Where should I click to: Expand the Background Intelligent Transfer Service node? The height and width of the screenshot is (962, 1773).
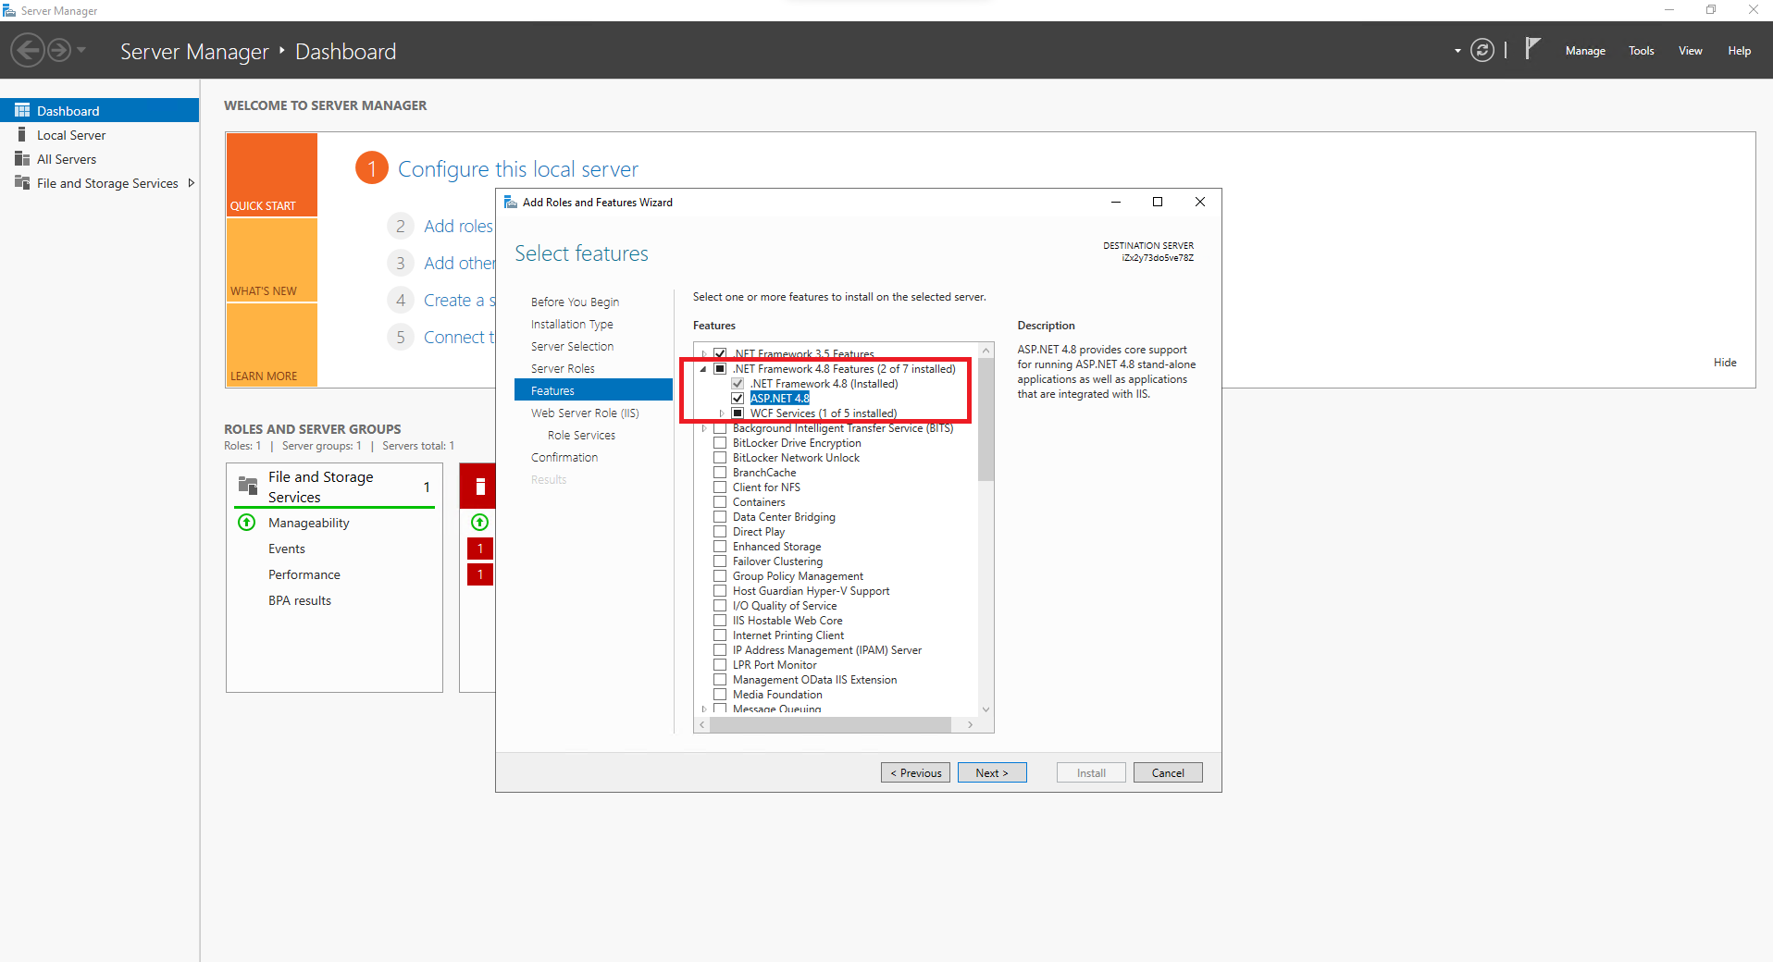click(x=704, y=428)
